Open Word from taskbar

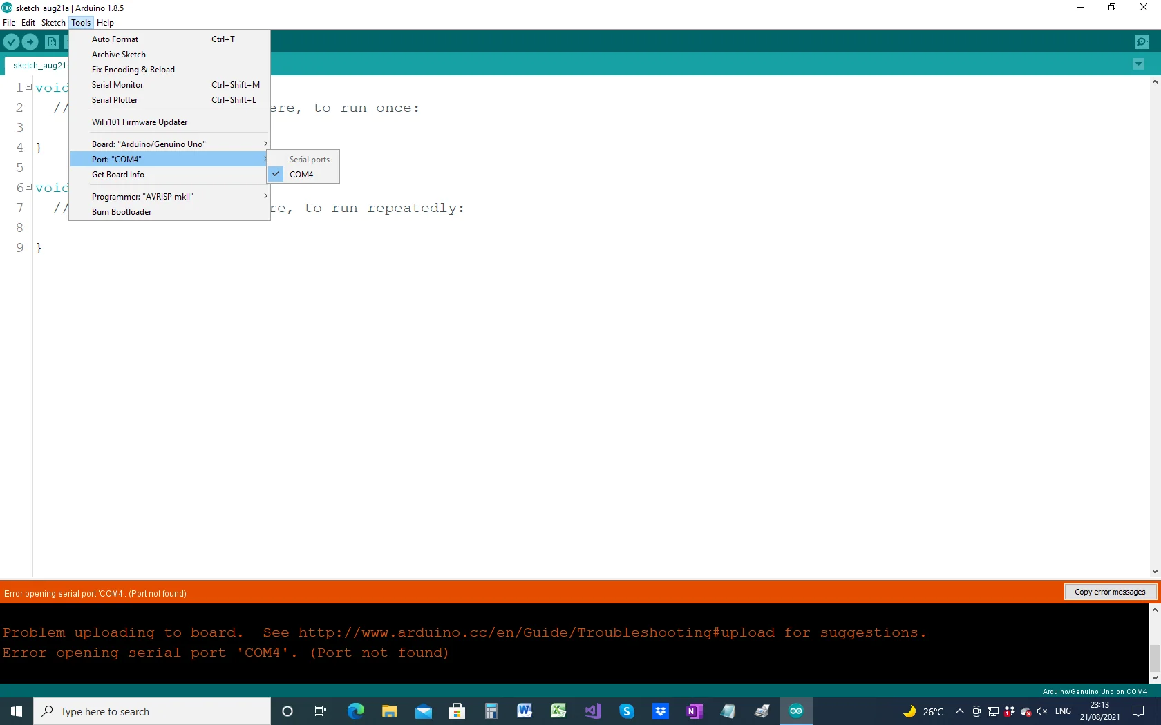(525, 711)
